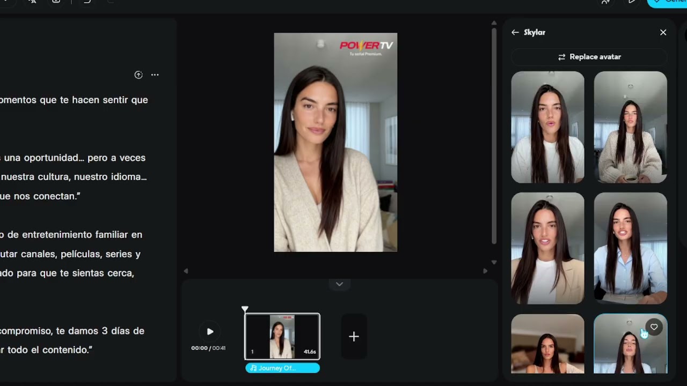Select the Skylar look wearing beige blazer
The image size is (687, 386).
[x=547, y=248]
